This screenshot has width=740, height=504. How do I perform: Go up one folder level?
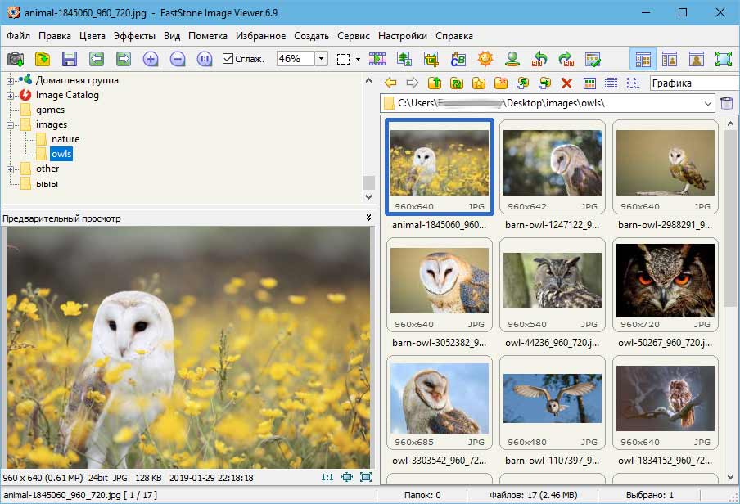434,83
